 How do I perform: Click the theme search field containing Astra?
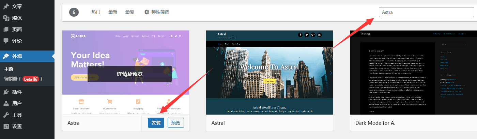click(x=426, y=12)
